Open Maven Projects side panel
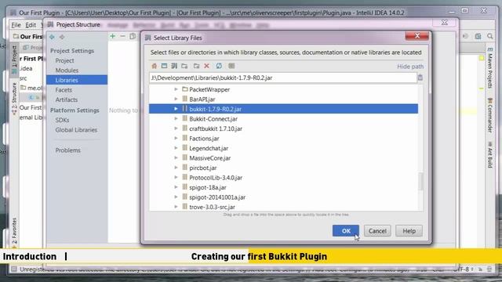Screen dimensions: 502x282 (x=489, y=67)
